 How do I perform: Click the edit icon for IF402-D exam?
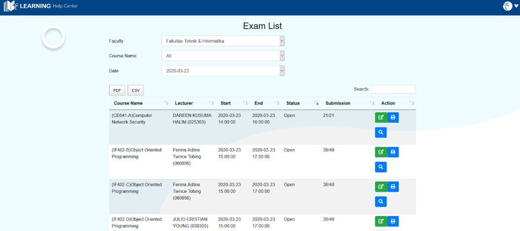(x=381, y=221)
